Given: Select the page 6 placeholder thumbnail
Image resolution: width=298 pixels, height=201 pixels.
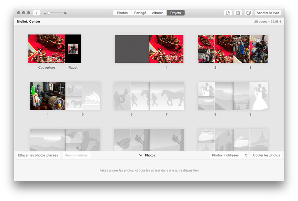Looking at the screenshot, I should pyautogui.click(x=131, y=96).
